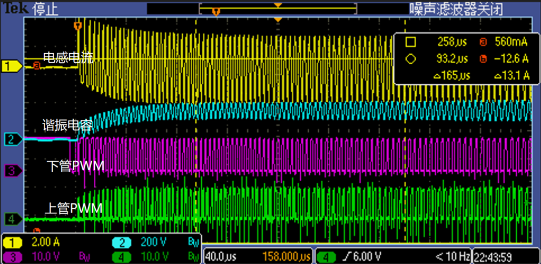
Task: Click the <10 Hz trigger frequency readout
Action: click(x=453, y=257)
